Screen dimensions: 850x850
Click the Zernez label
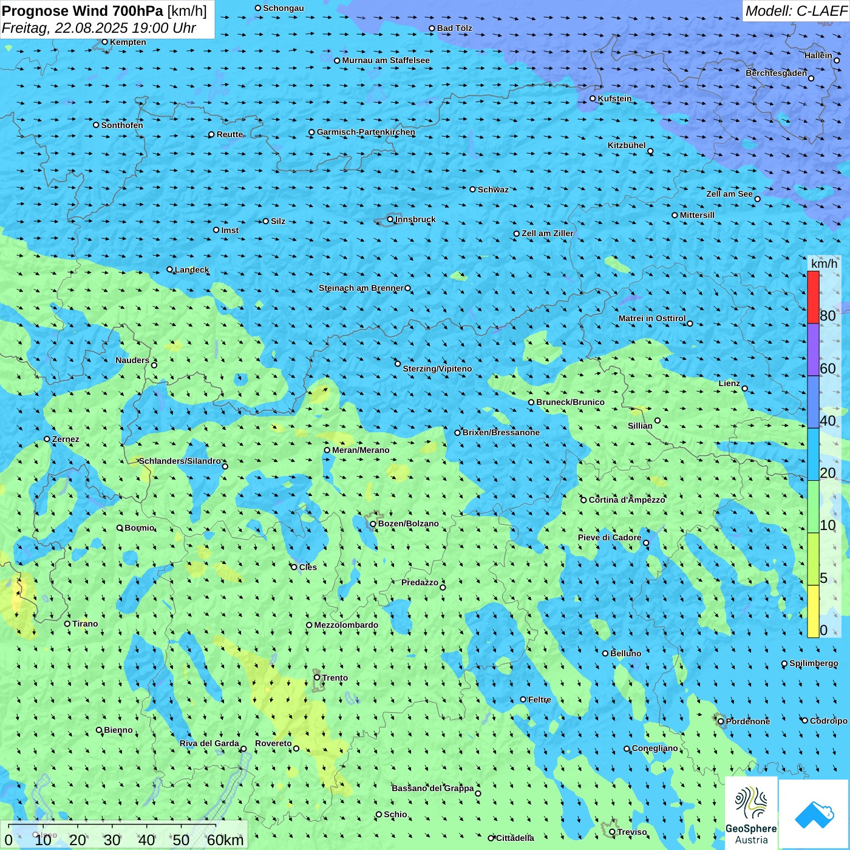66,439
